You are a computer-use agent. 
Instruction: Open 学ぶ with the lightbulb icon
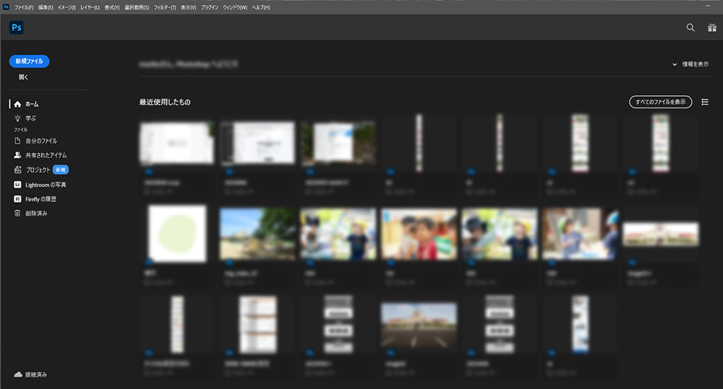pos(17,118)
